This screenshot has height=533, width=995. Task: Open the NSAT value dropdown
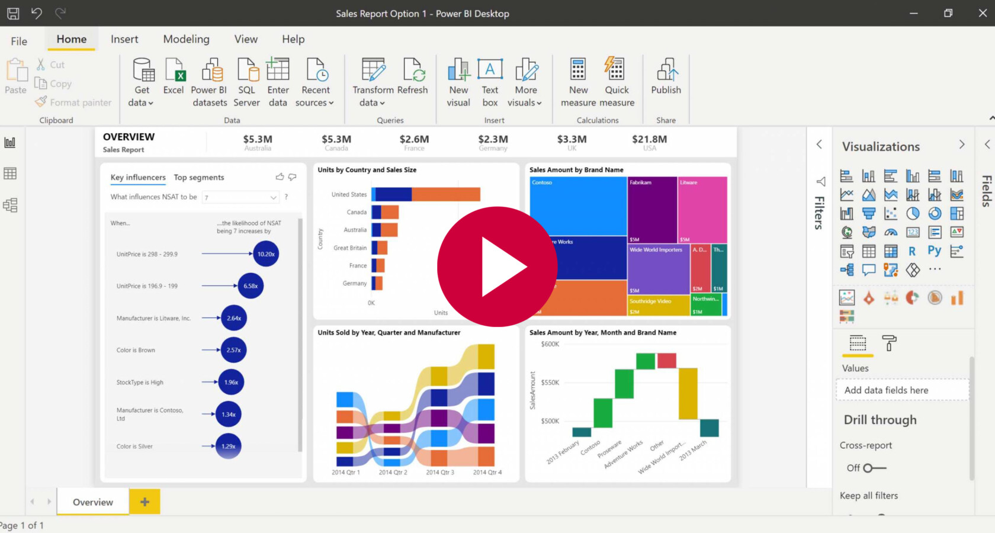(x=240, y=197)
